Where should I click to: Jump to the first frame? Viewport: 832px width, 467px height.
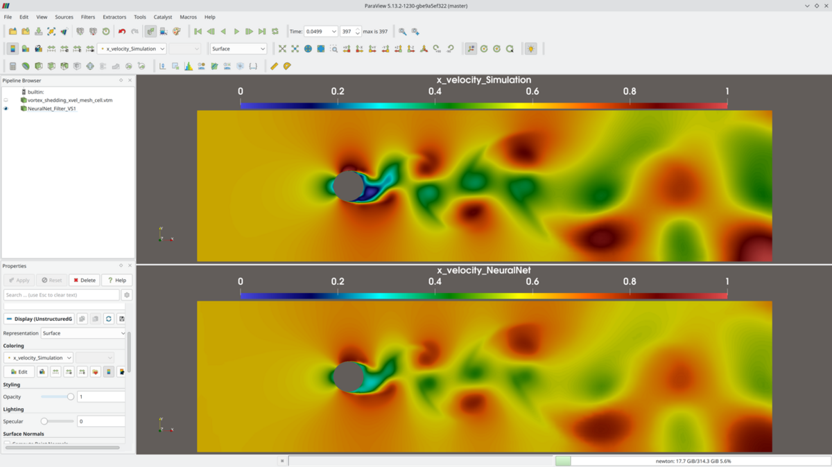198,31
